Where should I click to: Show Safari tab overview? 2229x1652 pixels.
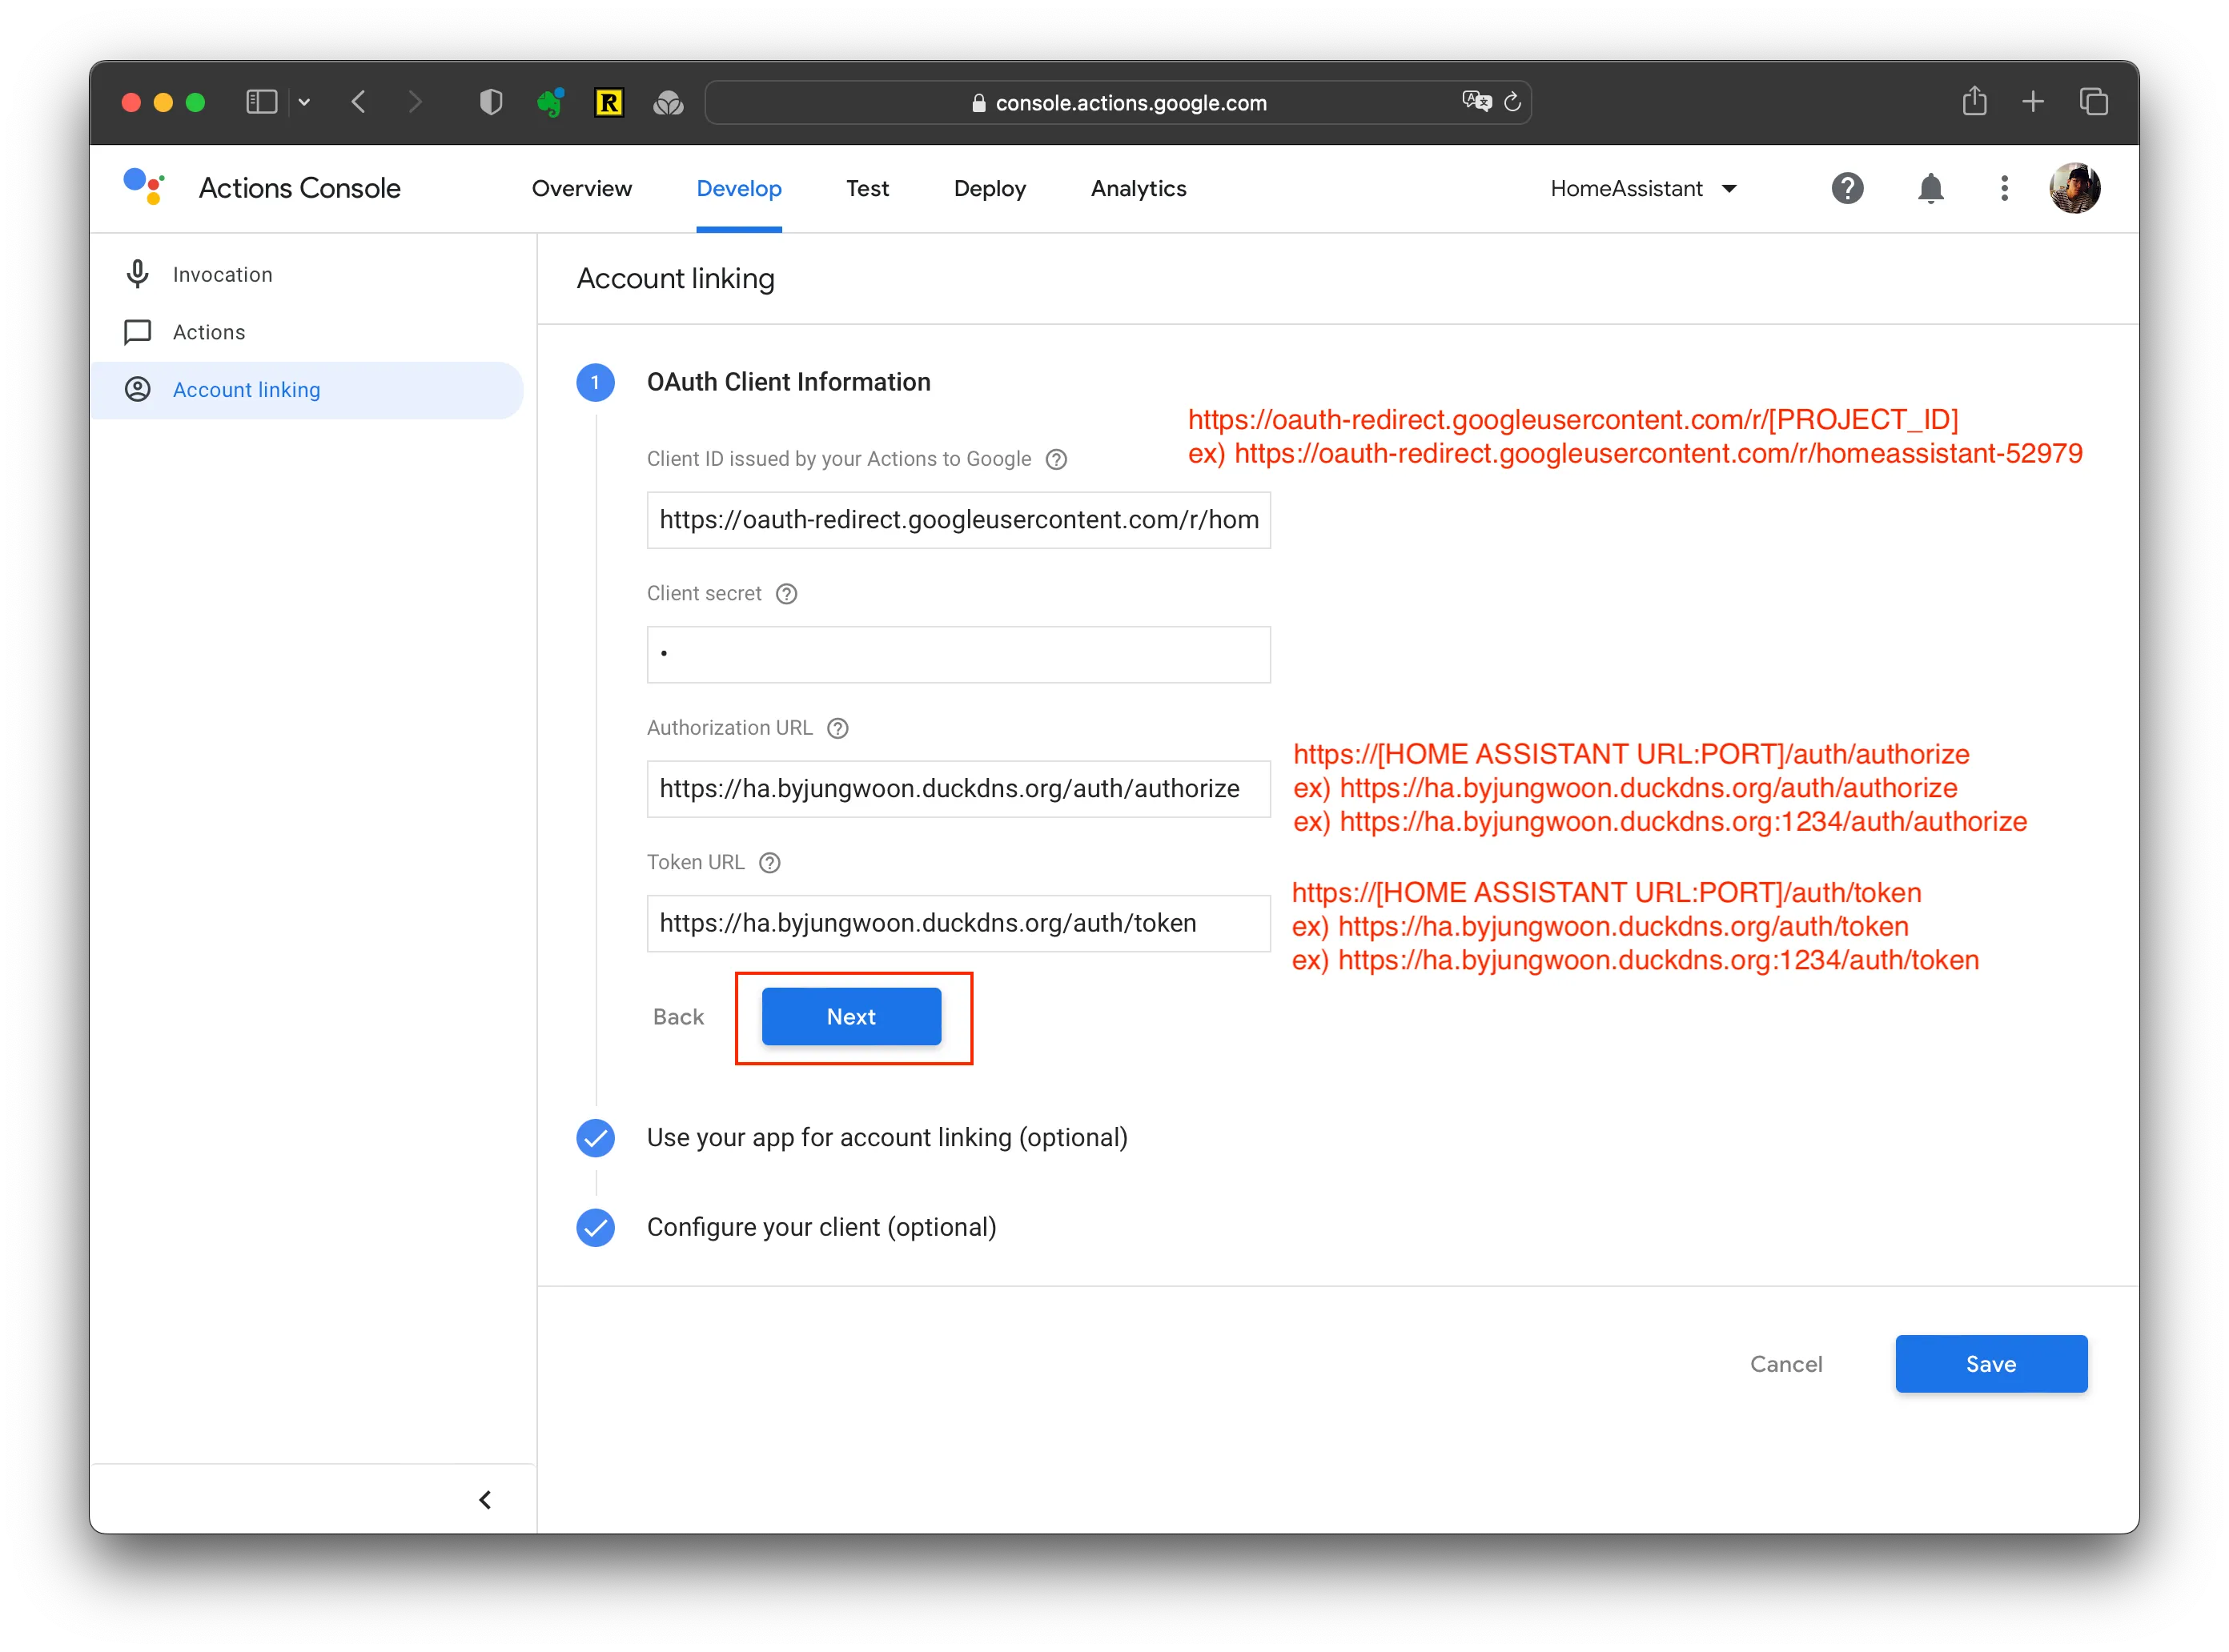coord(2093,101)
